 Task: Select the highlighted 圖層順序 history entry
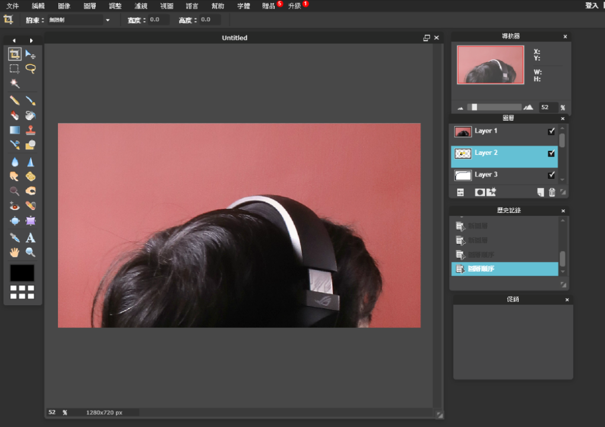point(505,269)
